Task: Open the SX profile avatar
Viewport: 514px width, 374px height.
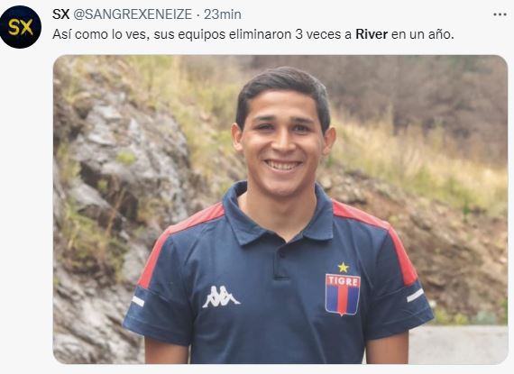Action: [21, 27]
